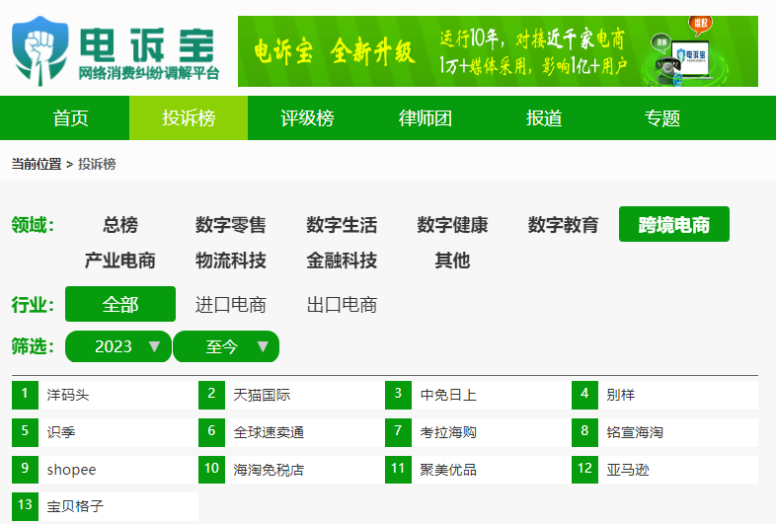Click the green rank badge number 4
Image resolution: width=776 pixels, height=524 pixels.
585,395
